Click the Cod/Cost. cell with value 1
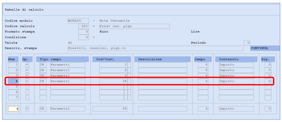This screenshot has height=122, width=282. tap(113, 65)
